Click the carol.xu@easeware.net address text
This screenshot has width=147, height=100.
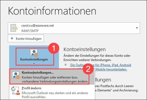click(38, 26)
